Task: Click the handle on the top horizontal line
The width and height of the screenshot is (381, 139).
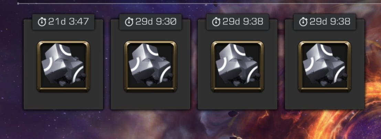Action: [18, 3]
